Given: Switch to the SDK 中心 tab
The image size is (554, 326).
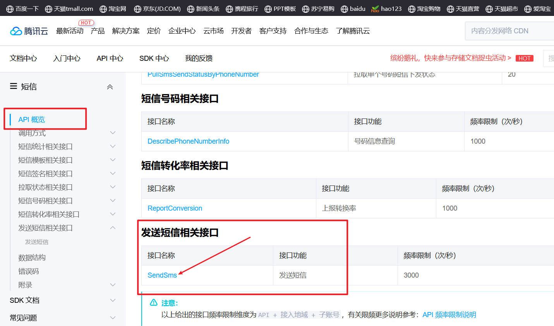Looking at the screenshot, I should (x=154, y=58).
